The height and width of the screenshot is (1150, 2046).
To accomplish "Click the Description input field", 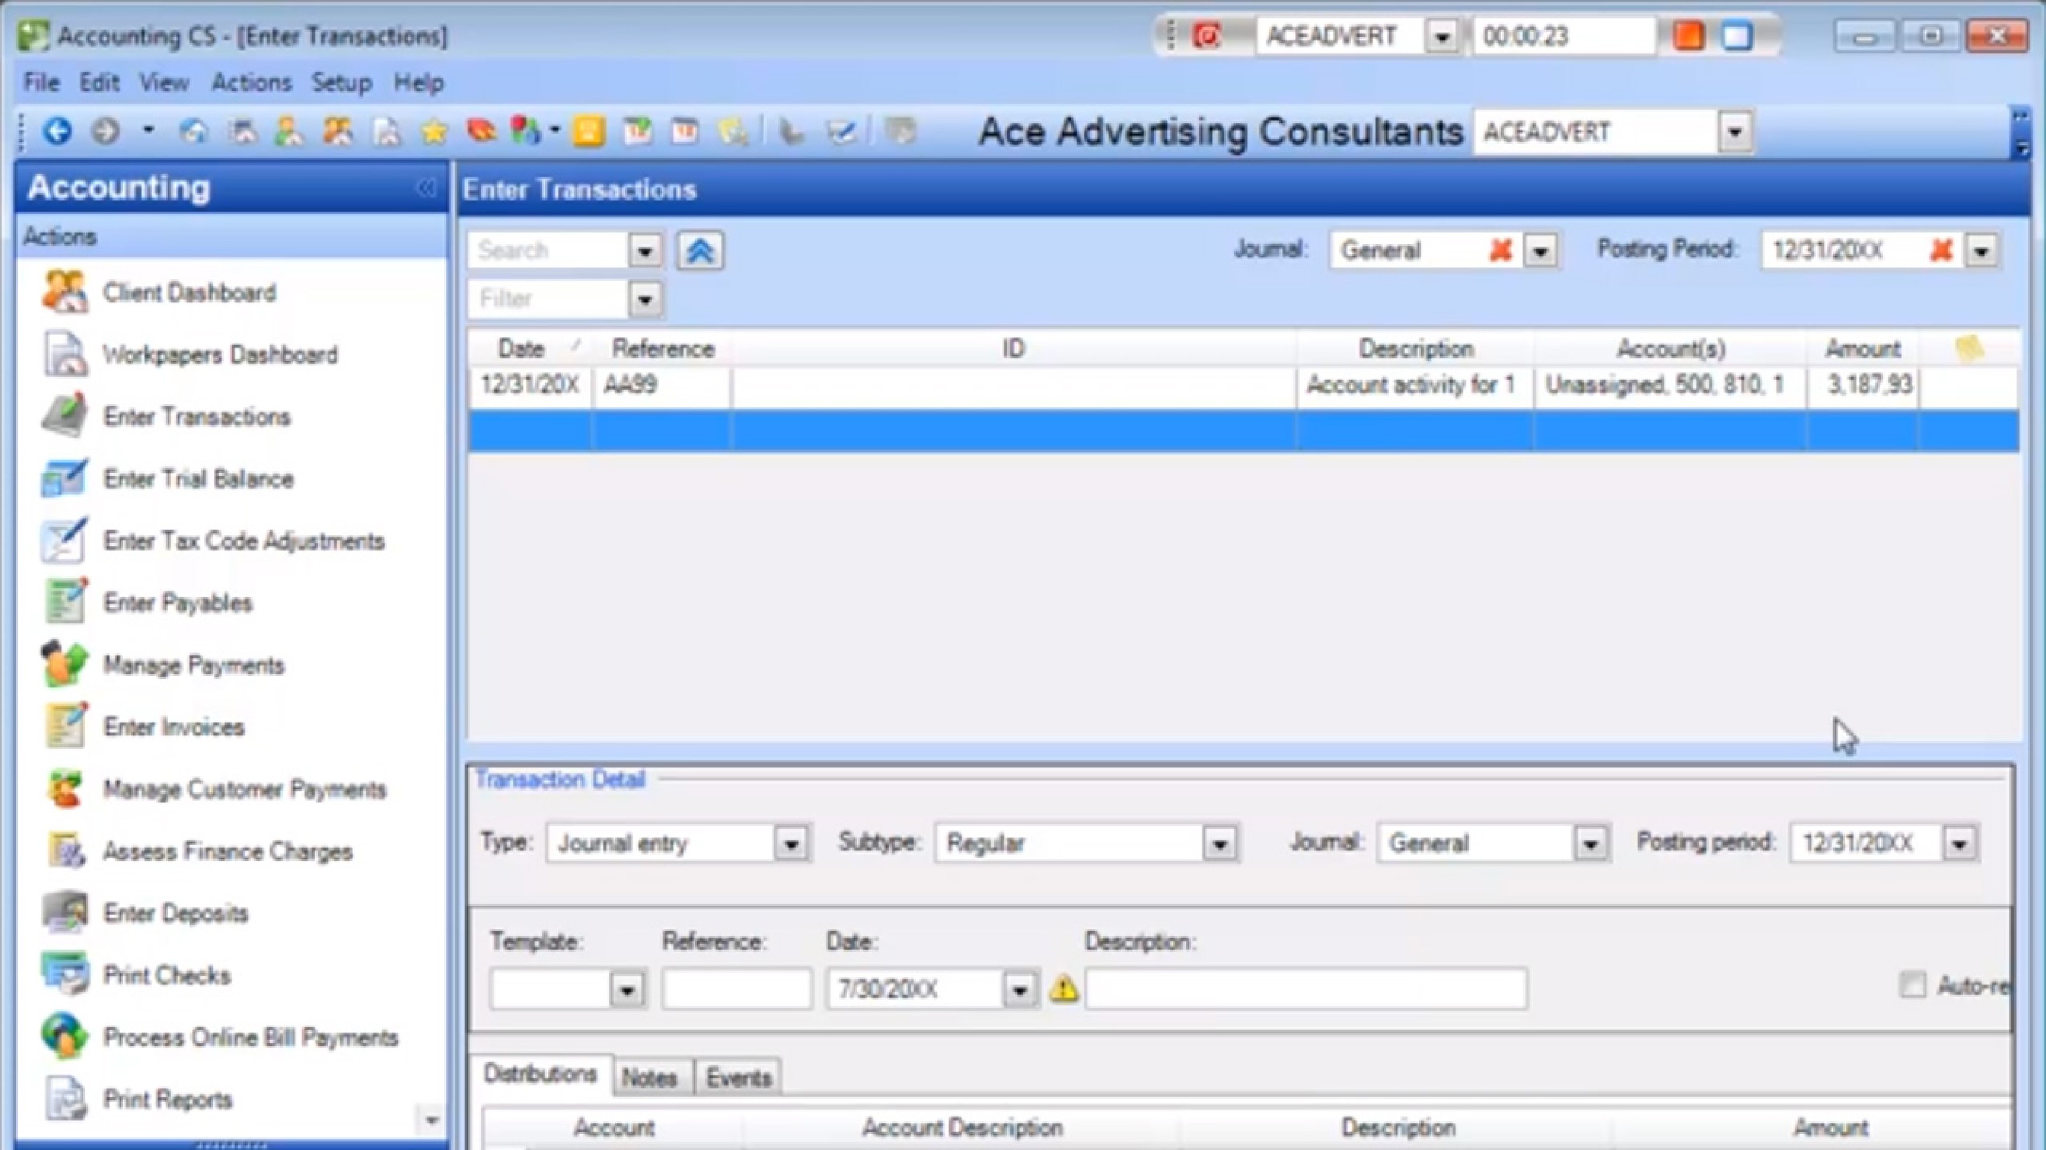I will 1305,989.
